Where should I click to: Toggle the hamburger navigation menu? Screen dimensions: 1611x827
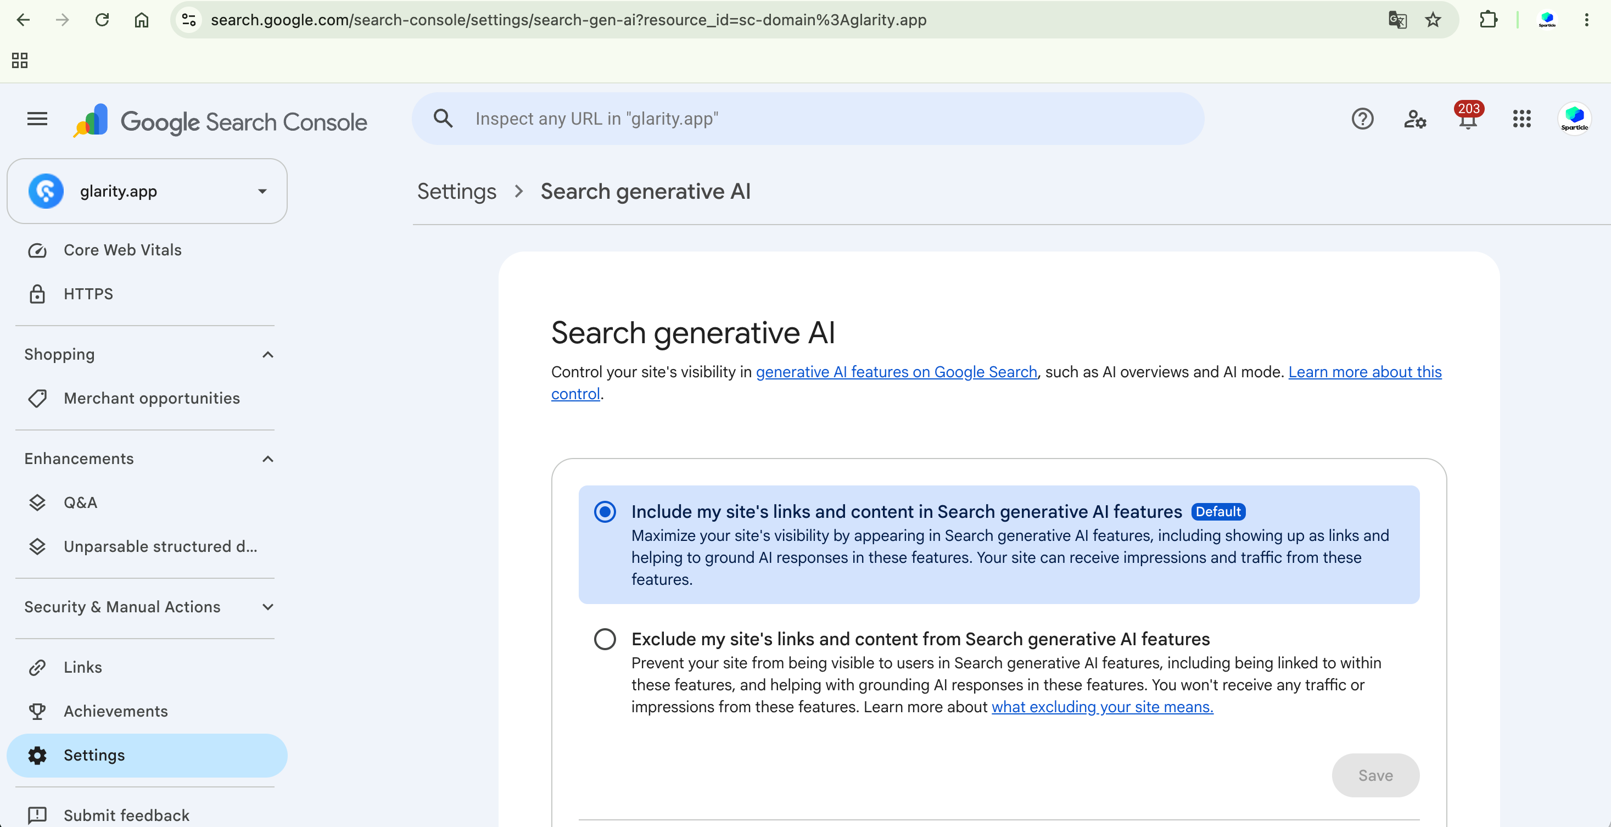(x=37, y=119)
